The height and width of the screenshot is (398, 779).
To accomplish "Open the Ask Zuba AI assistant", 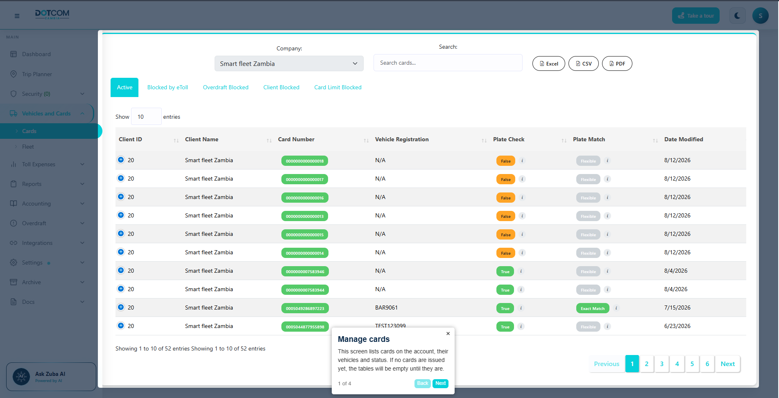I will (x=51, y=377).
